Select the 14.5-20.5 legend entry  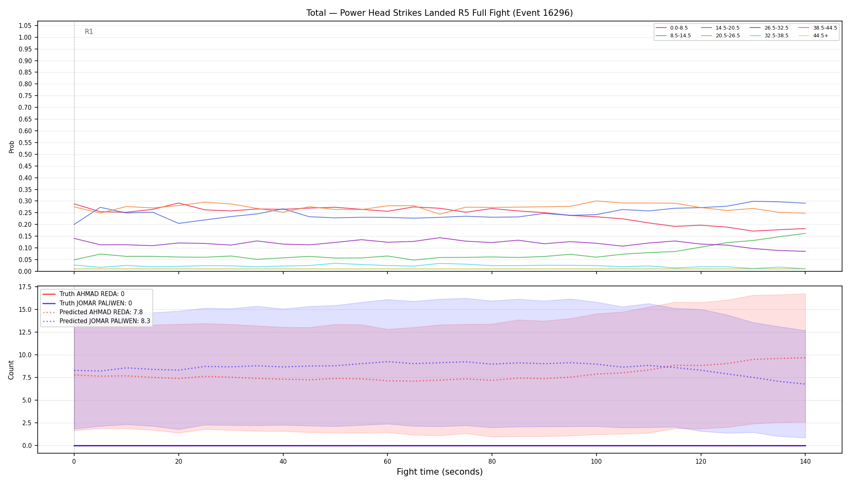coord(721,28)
